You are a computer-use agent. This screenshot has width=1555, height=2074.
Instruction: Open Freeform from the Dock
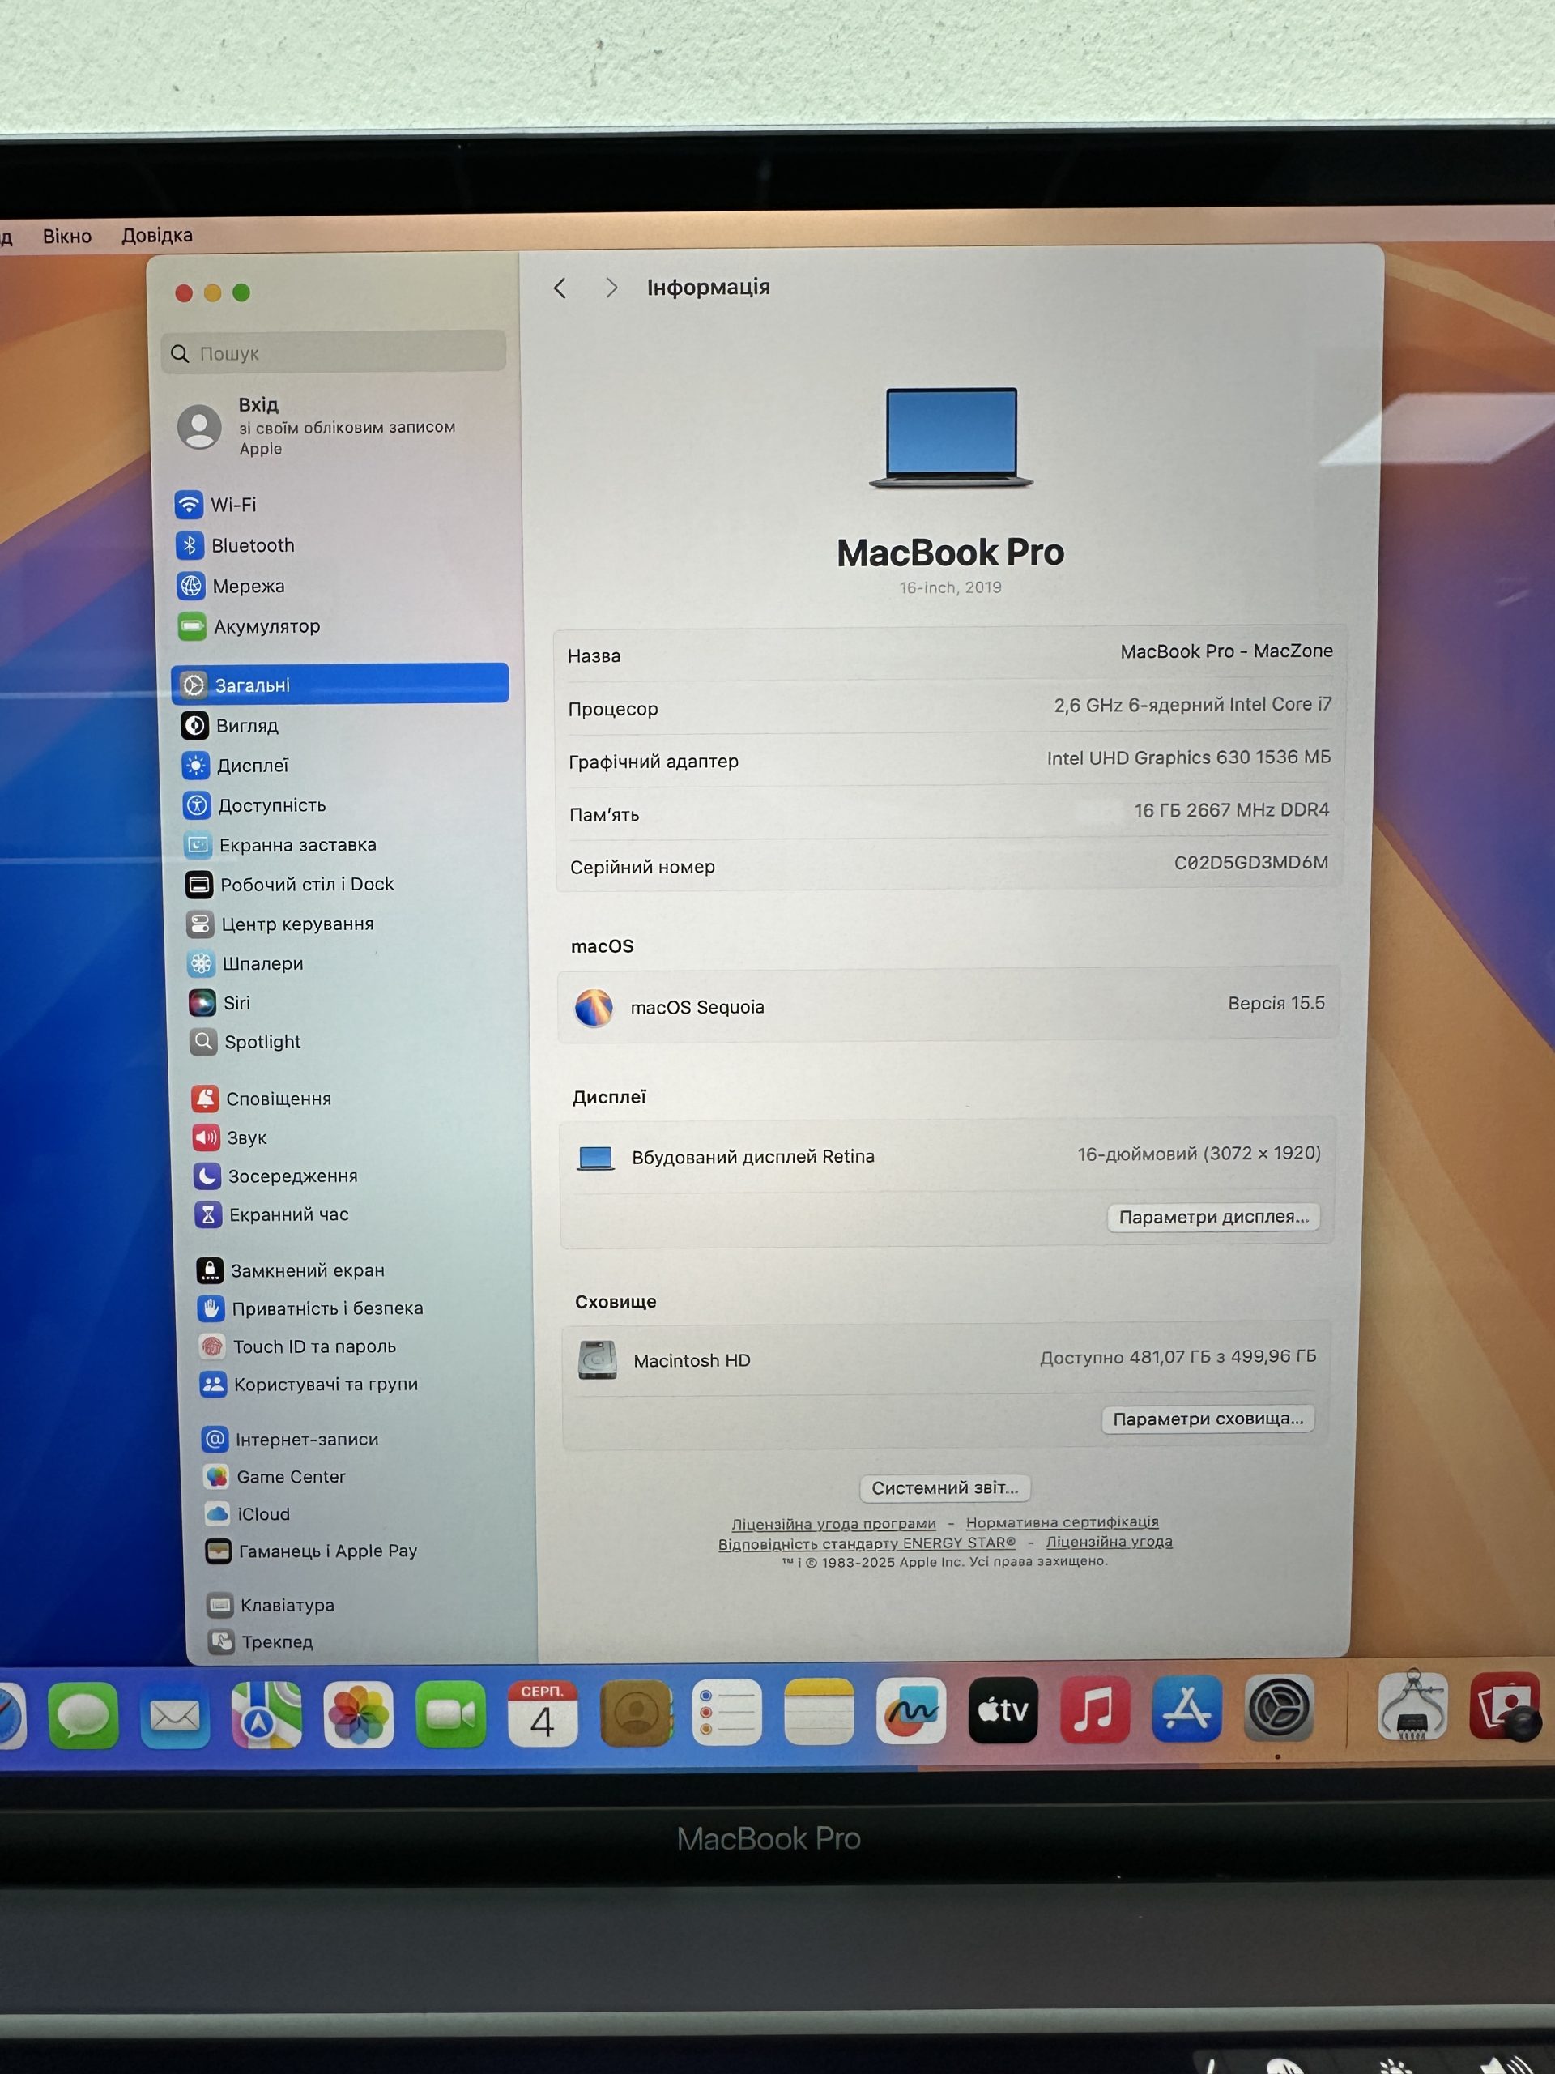[911, 1710]
